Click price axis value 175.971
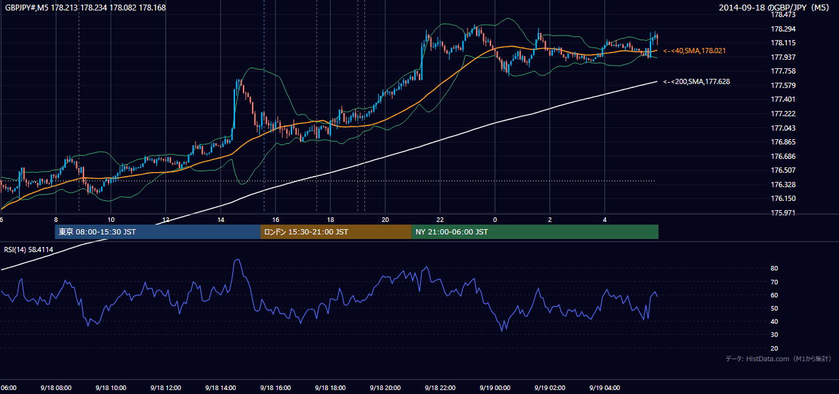The width and height of the screenshot is (839, 394). 783,213
